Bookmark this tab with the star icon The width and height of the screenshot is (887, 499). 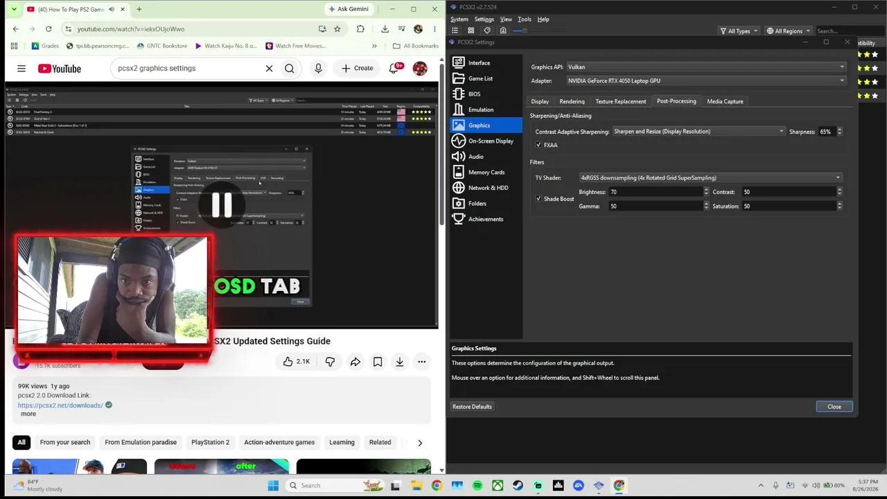pyautogui.click(x=337, y=29)
